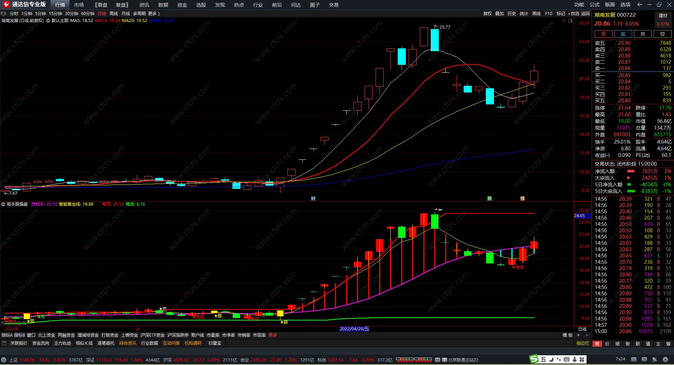Select the 日线 daily period
674x365 pixels.
(x=102, y=13)
